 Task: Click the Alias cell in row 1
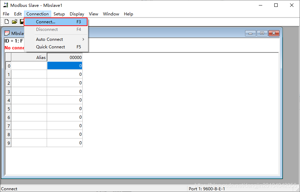pos(29,74)
